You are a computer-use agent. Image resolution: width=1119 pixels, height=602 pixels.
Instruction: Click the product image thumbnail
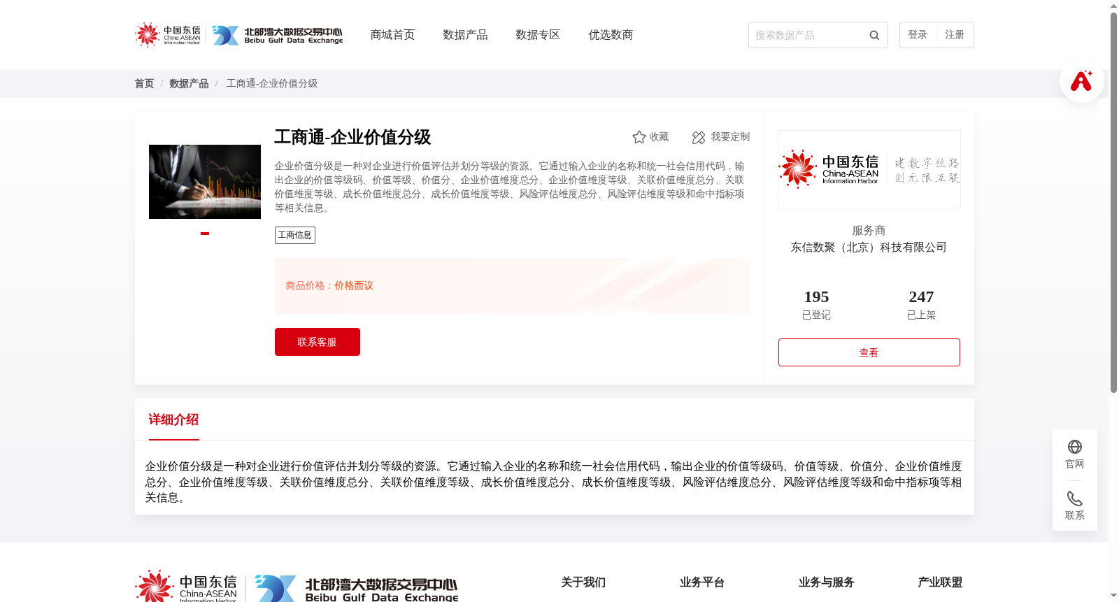tap(205, 182)
